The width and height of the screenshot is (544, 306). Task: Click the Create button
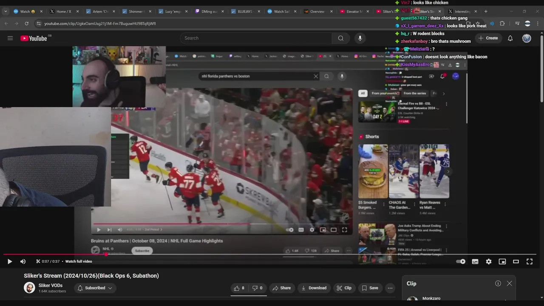point(488,38)
